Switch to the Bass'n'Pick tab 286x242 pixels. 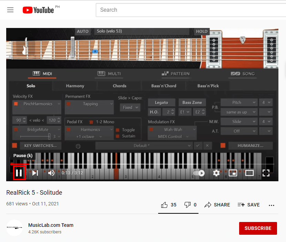(x=208, y=86)
